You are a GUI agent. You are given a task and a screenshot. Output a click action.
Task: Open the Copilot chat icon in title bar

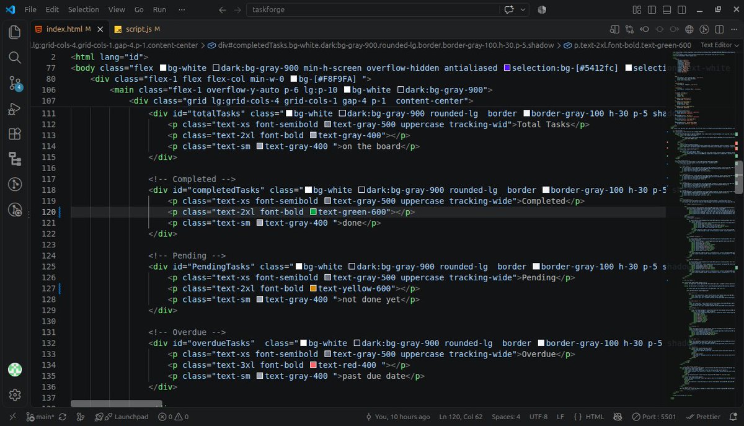(510, 10)
